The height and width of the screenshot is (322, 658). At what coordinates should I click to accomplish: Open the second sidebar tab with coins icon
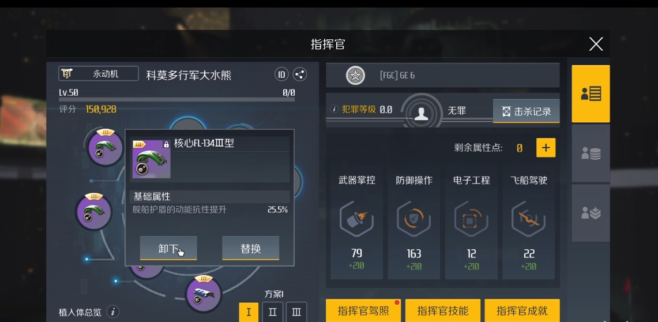click(x=591, y=153)
